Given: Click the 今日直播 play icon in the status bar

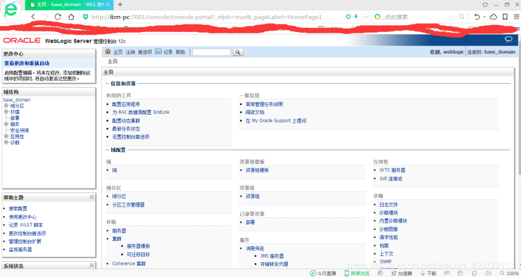Looking at the screenshot, I should coord(312,273).
